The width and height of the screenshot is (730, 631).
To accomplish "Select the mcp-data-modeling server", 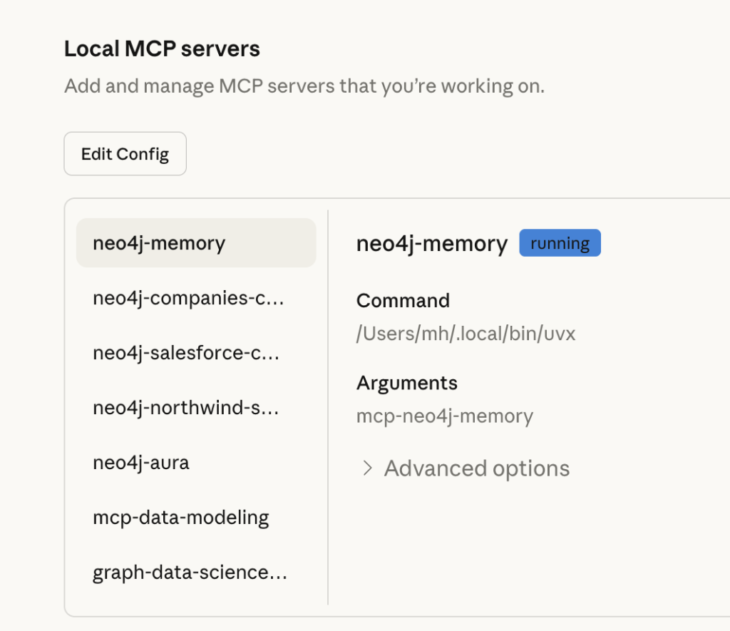I will 180,517.
